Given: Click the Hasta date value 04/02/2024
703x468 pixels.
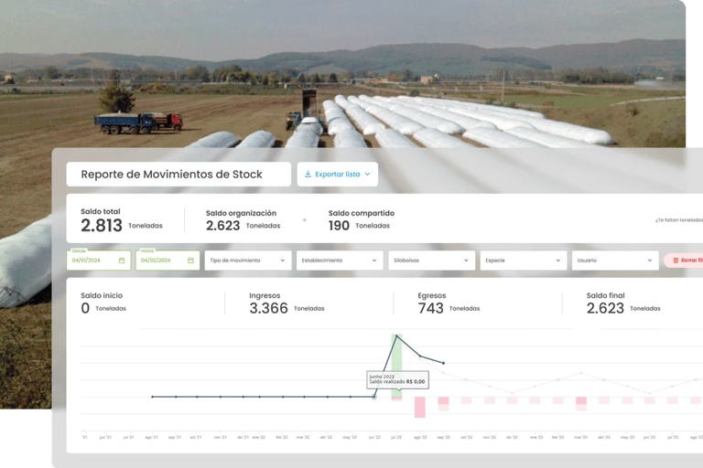Looking at the screenshot, I should point(156,261).
